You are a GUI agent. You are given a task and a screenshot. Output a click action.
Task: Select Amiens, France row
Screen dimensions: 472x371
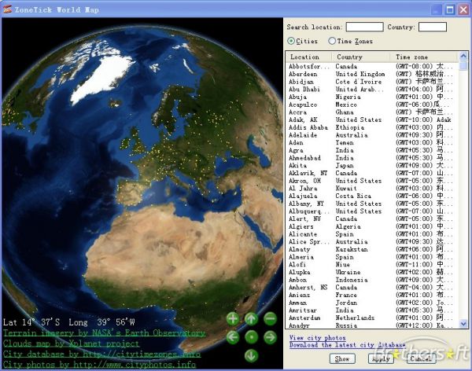tap(372, 295)
